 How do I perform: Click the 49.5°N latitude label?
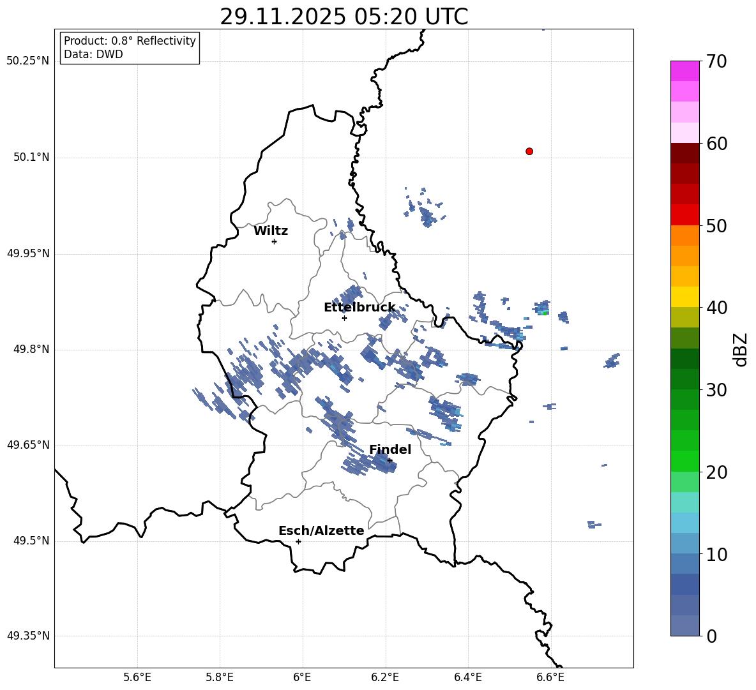(x=32, y=541)
